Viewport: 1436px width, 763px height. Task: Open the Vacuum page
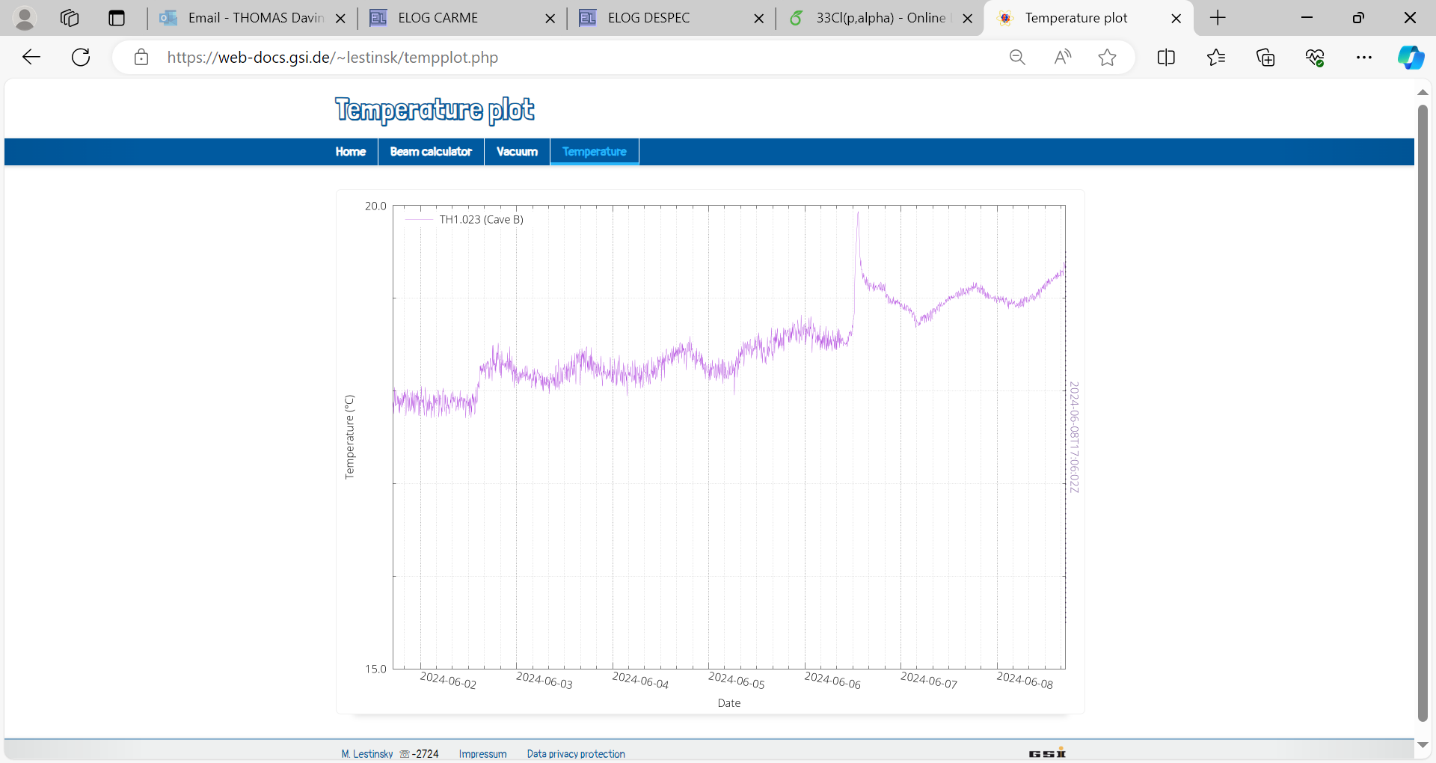(x=517, y=152)
